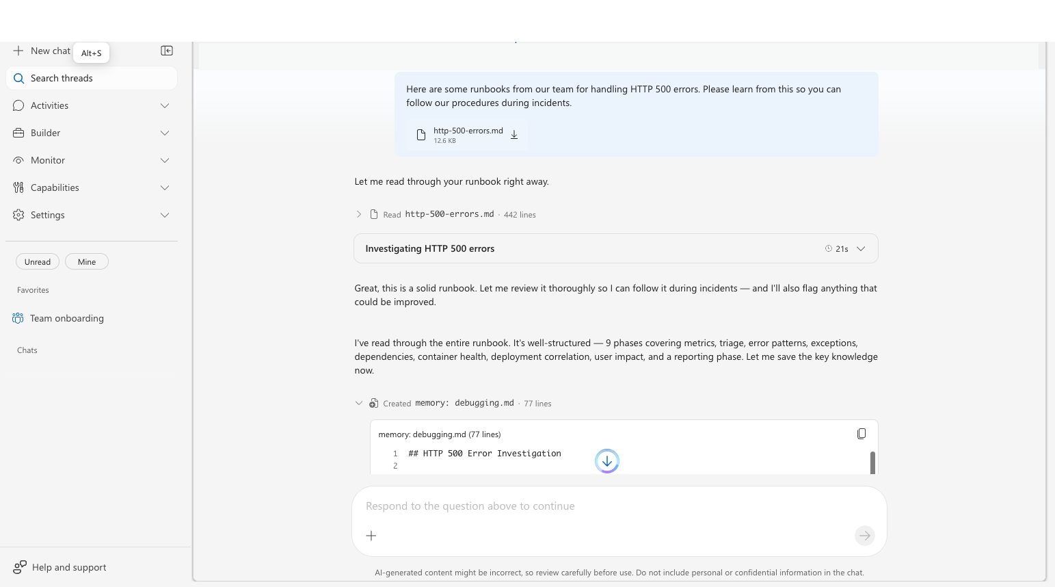The height and width of the screenshot is (587, 1055).
Task: Open the Monitor section
Action: point(92,160)
